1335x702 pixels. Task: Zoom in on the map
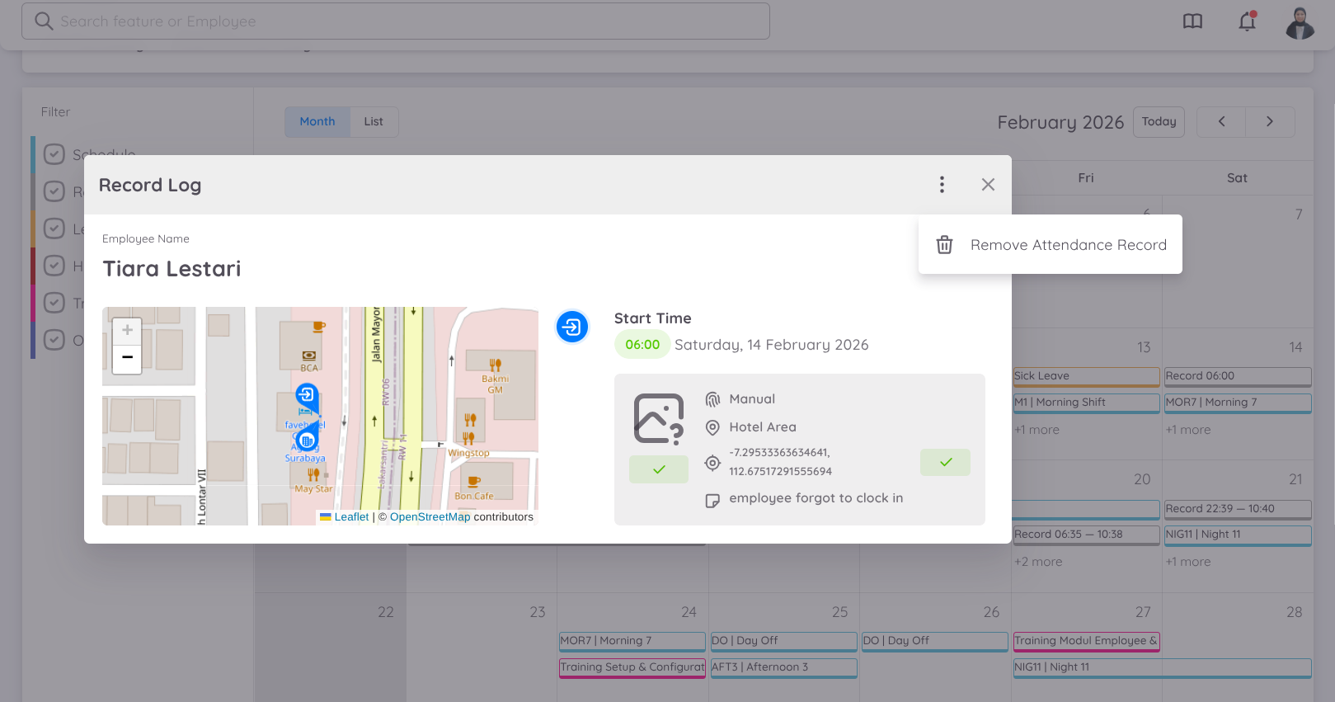[127, 331]
